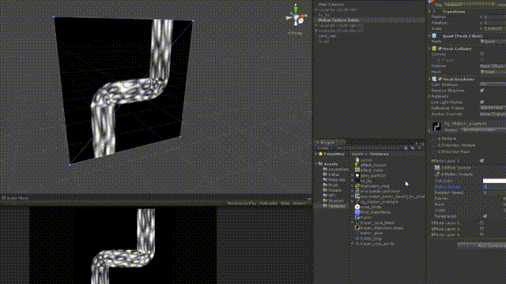Click the Mesh Renderer component icon

(x=434, y=79)
